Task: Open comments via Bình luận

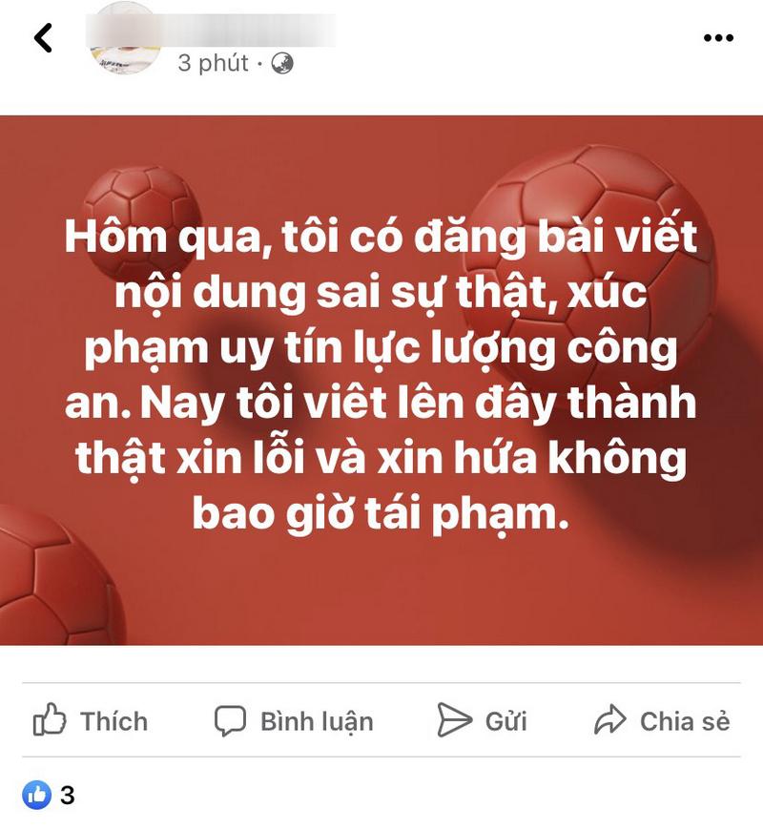Action: [x=317, y=721]
